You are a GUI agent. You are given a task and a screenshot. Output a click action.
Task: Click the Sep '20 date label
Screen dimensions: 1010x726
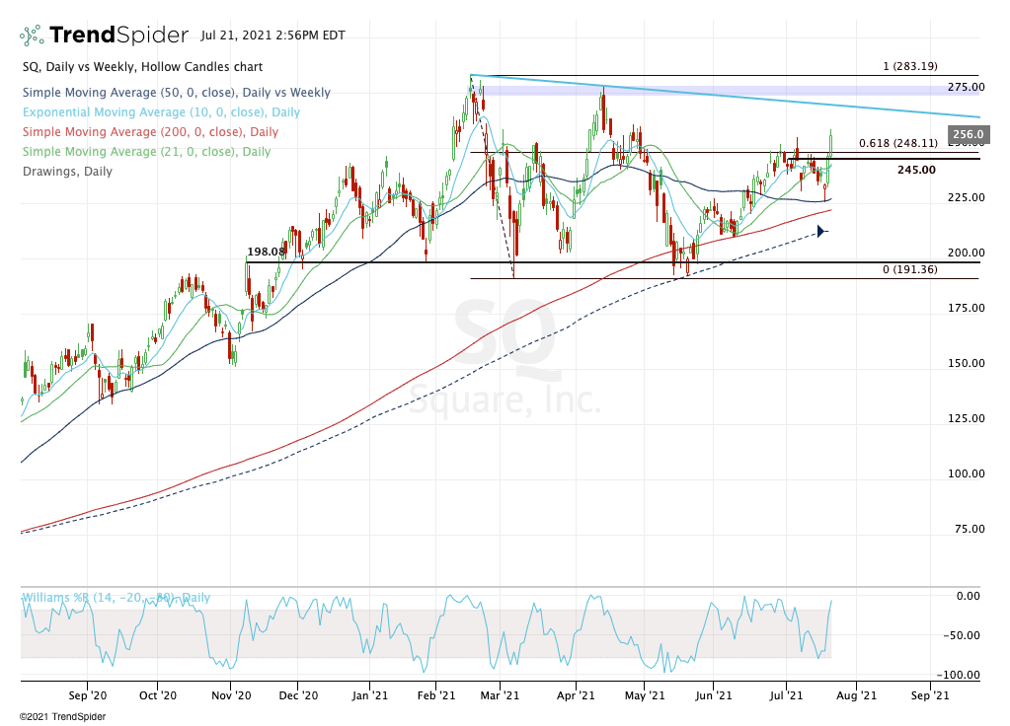click(88, 695)
